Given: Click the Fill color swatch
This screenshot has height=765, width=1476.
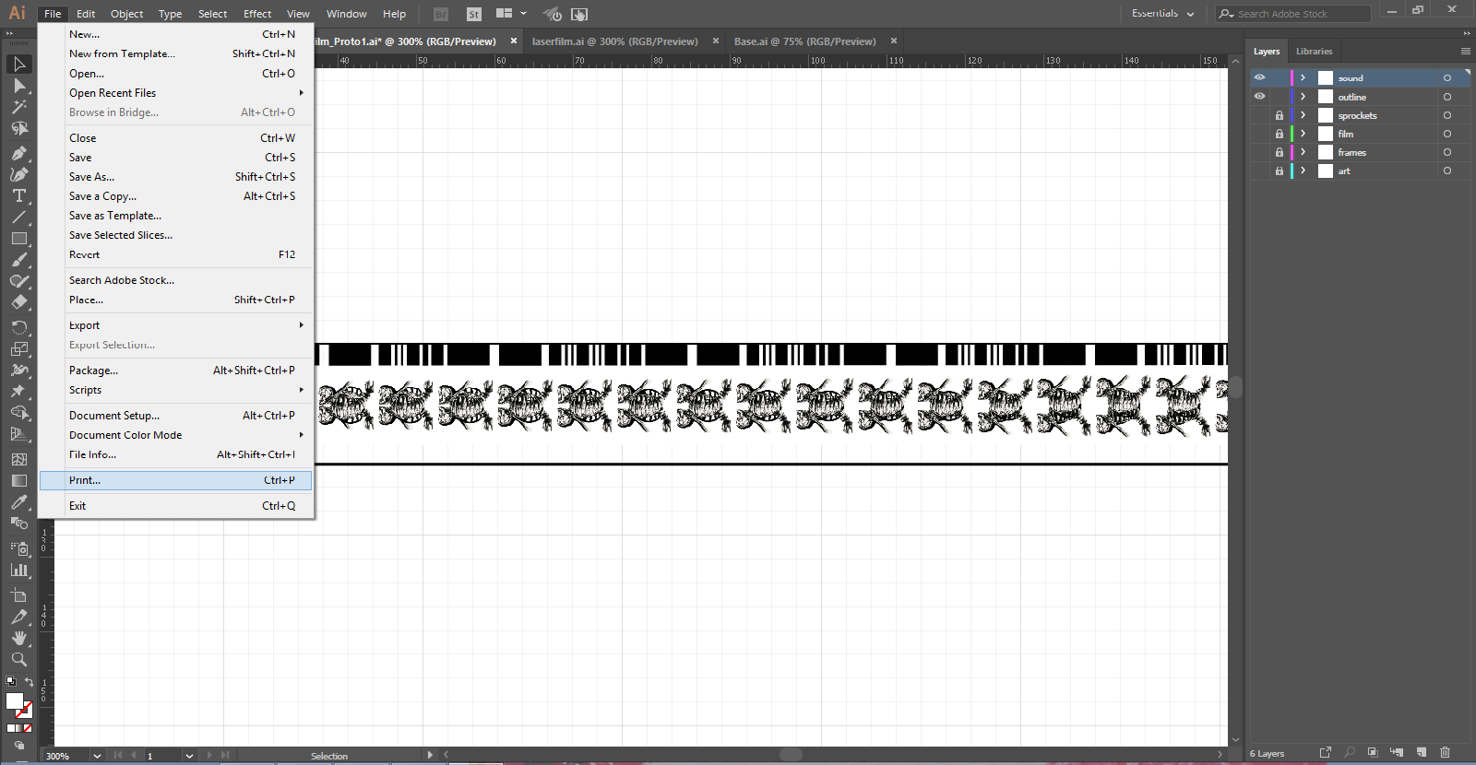Looking at the screenshot, I should point(14,701).
